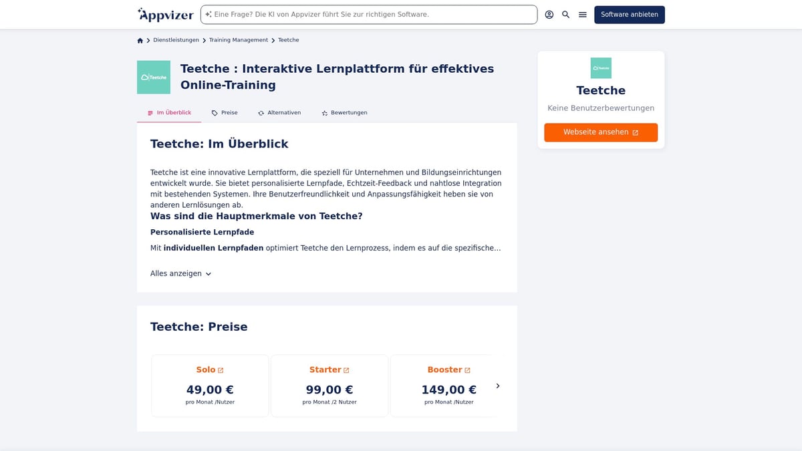Click the 49,00 € Solo price
This screenshot has height=451, width=802.
click(210, 390)
